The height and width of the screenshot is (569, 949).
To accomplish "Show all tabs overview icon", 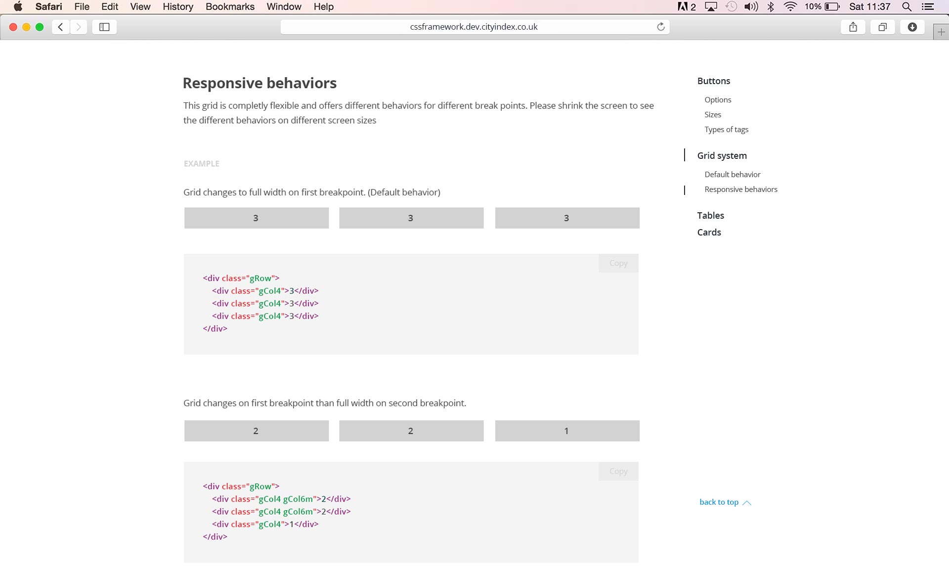I will pos(882,27).
